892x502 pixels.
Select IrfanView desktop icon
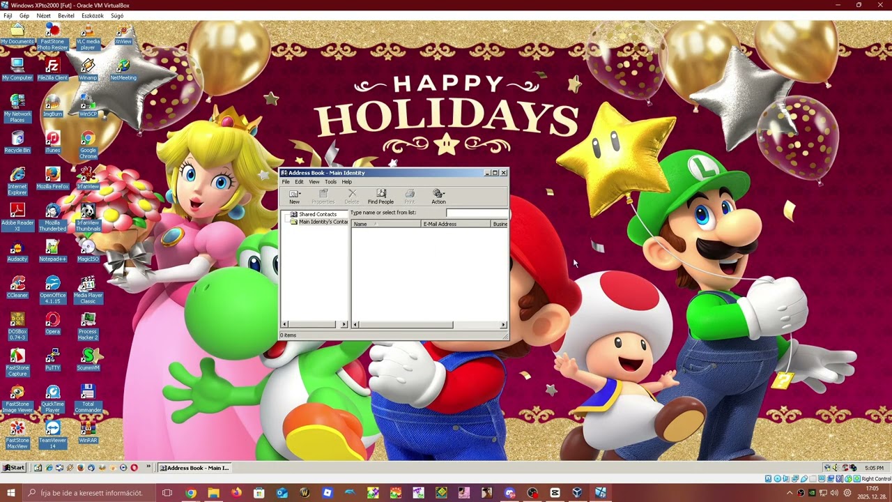88,179
